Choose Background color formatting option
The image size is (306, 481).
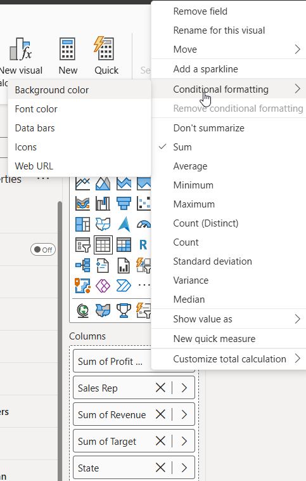click(x=80, y=90)
